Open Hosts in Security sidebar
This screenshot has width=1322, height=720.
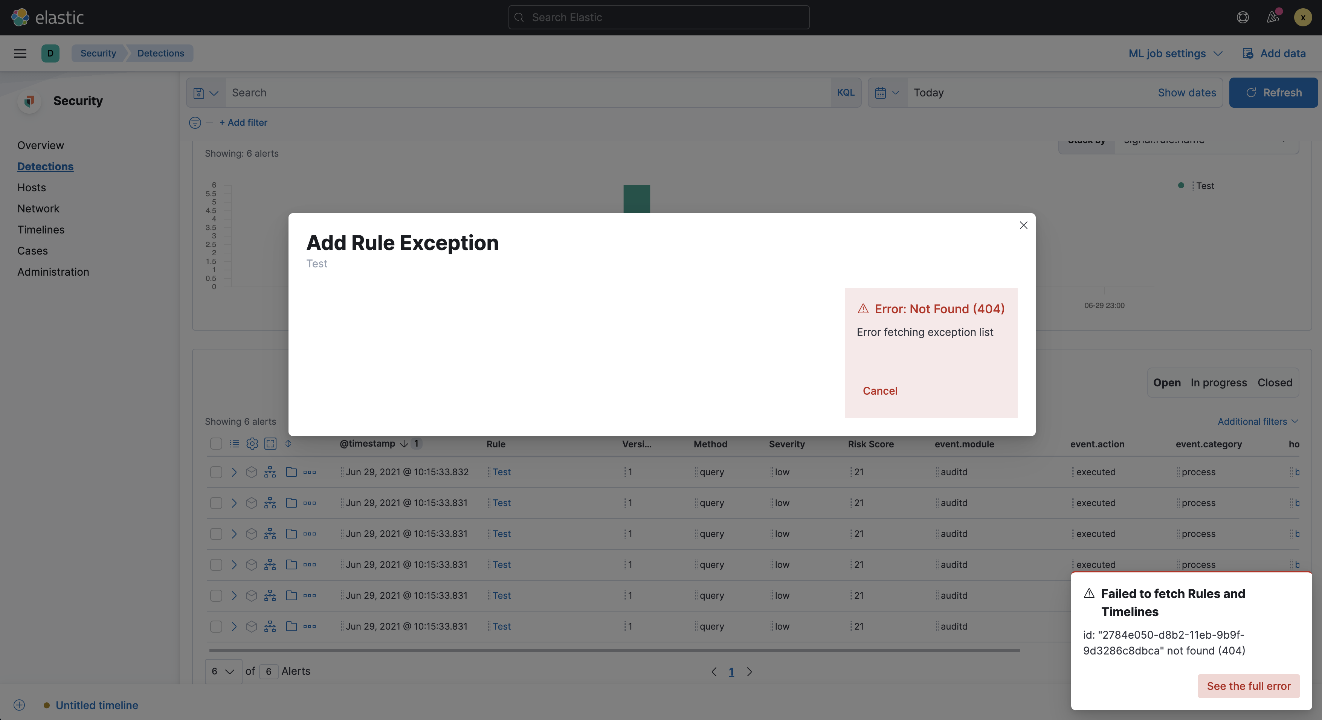click(x=32, y=187)
